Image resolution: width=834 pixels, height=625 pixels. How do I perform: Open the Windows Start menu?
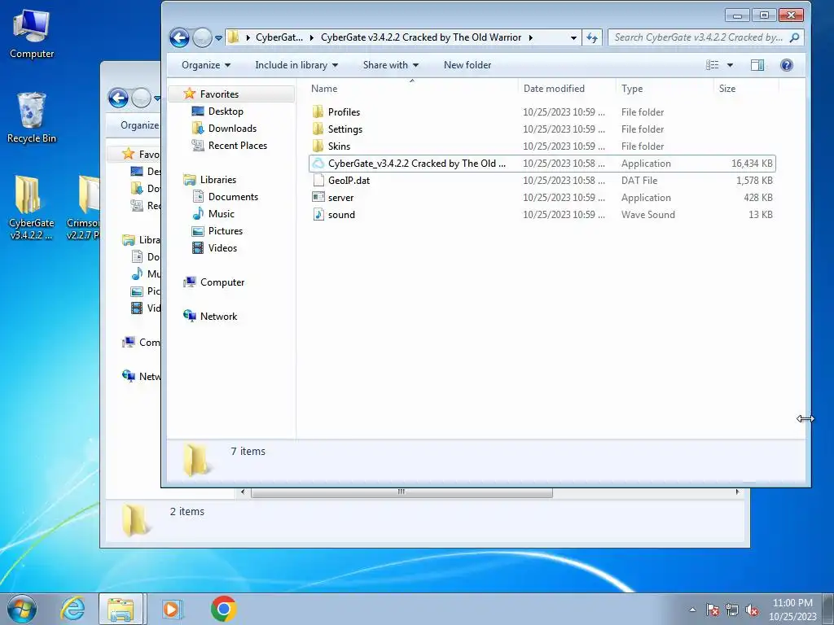coord(22,609)
